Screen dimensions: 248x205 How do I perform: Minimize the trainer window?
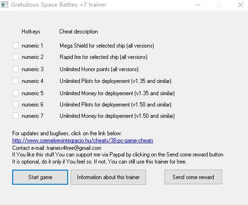pos(198,5)
